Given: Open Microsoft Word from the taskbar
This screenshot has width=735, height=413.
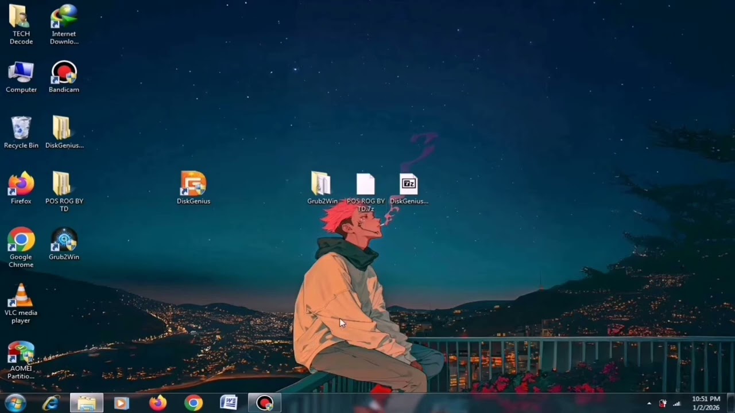Looking at the screenshot, I should coord(229,403).
